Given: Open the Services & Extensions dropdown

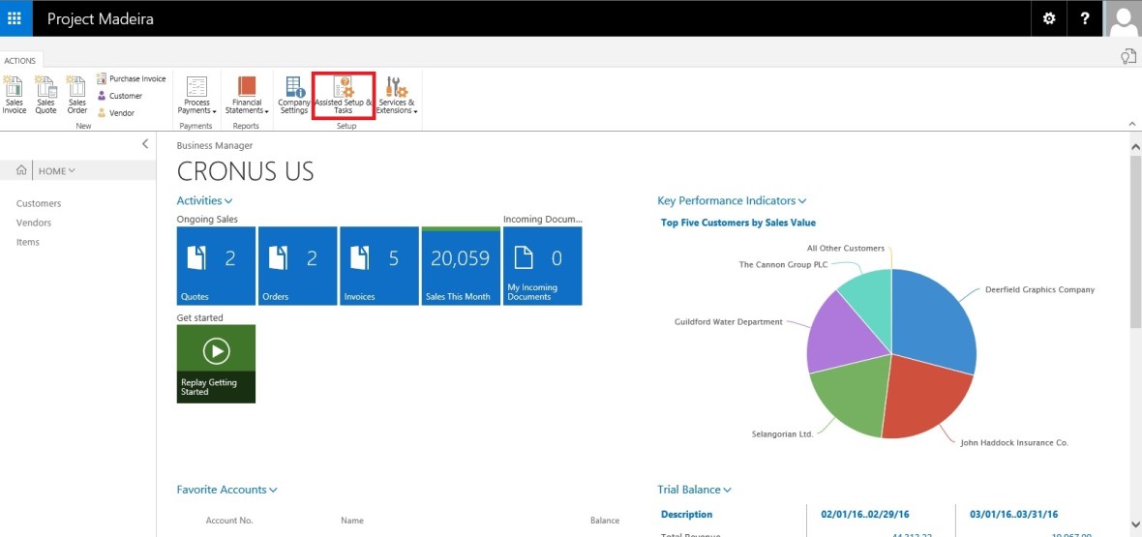Looking at the screenshot, I should tap(397, 95).
